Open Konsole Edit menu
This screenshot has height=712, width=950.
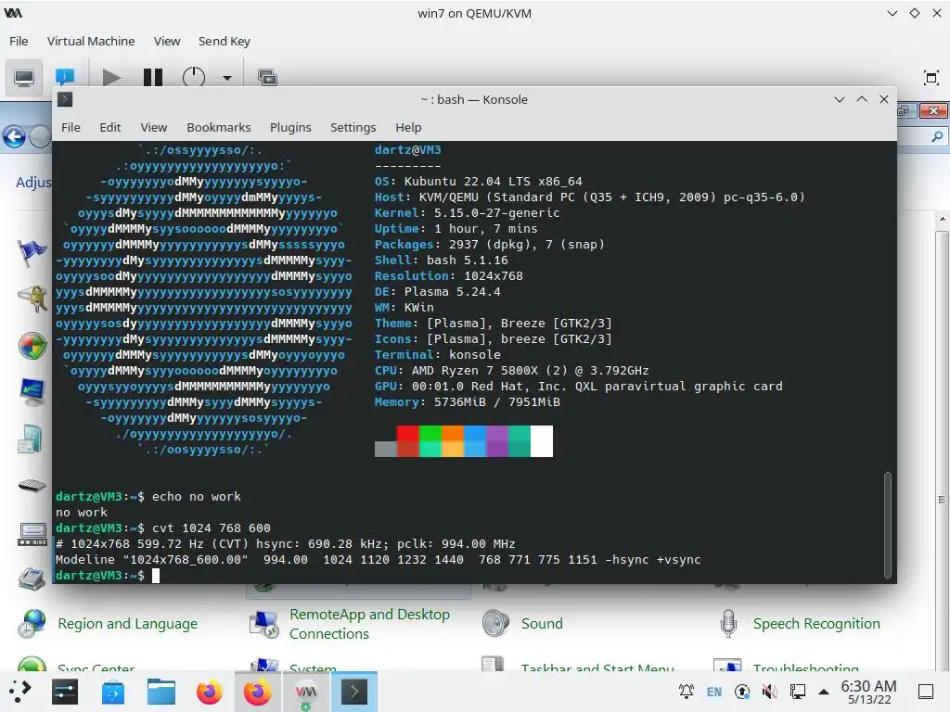click(x=110, y=127)
